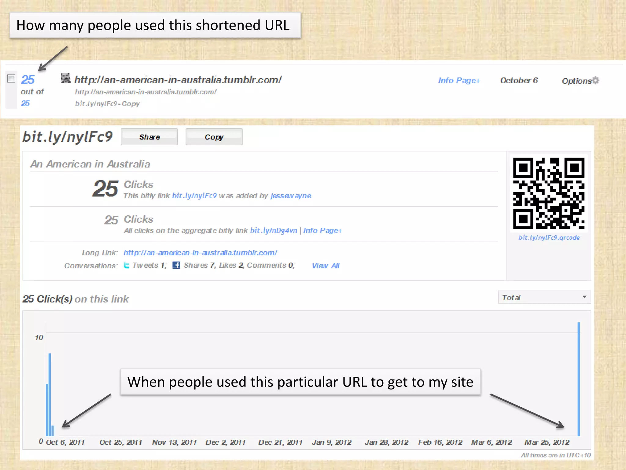
Task: Click the View All conversations link
Action: (326, 266)
